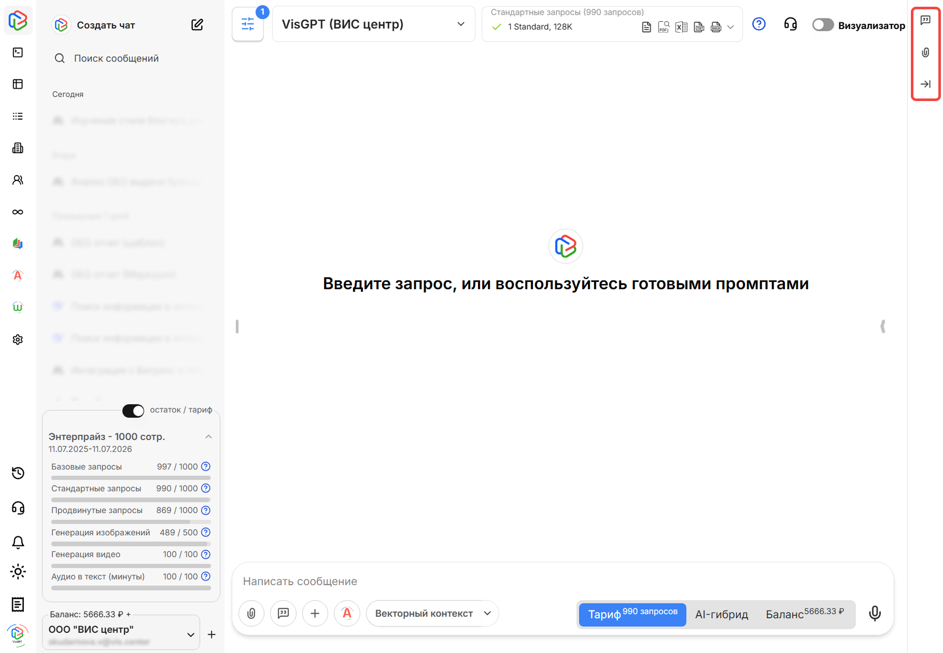Open the VisGPT (ВИС центр) model dropdown
Image resolution: width=943 pixels, height=653 pixels.
pyautogui.click(x=373, y=24)
